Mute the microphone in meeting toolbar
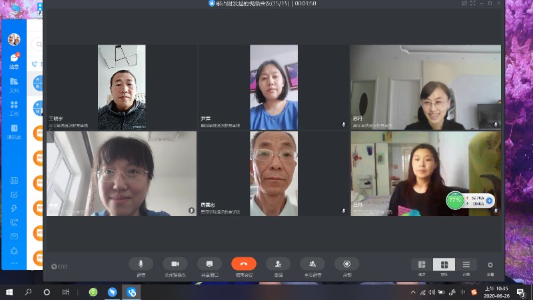 click(x=141, y=264)
